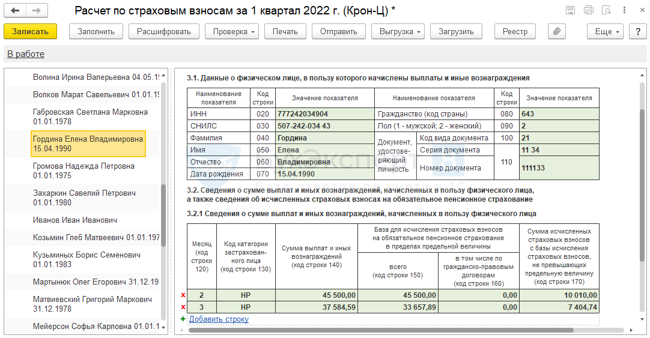The height and width of the screenshot is (338, 650).
Task: Click the document type code 21
Action: [559, 138]
